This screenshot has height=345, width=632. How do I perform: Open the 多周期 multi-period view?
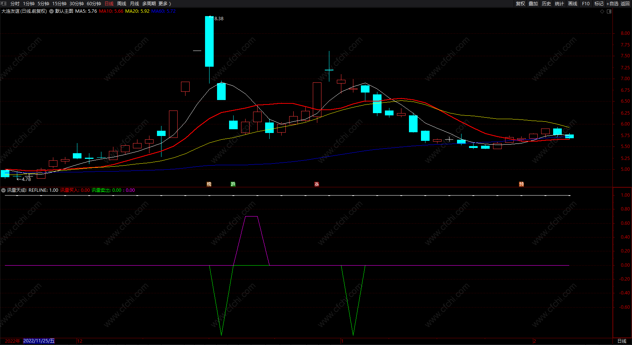[149, 4]
